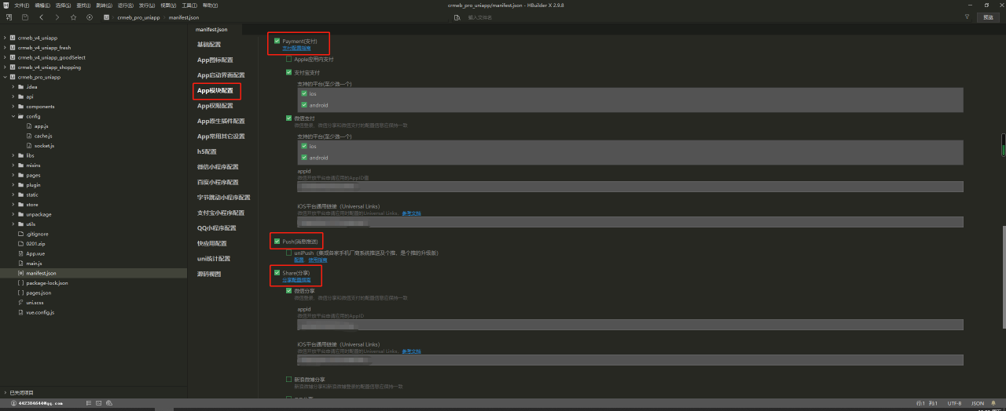The image size is (1006, 411).
Task: Toggle the Share(分享) module checkbox
Action: 277,273
